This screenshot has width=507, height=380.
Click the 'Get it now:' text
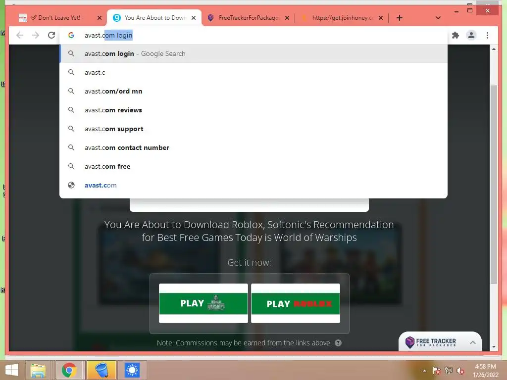[x=249, y=262]
